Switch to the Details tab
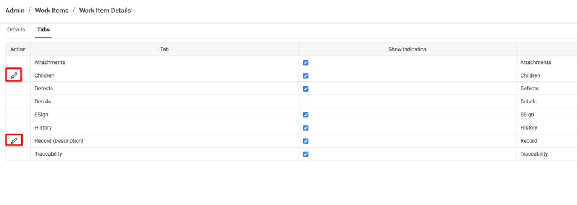 pyautogui.click(x=16, y=30)
